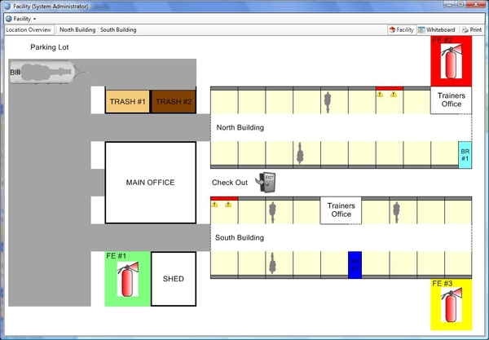This screenshot has width=489, height=340.
Task: Click the warning icon in the North Building red cell
Action: [381, 95]
